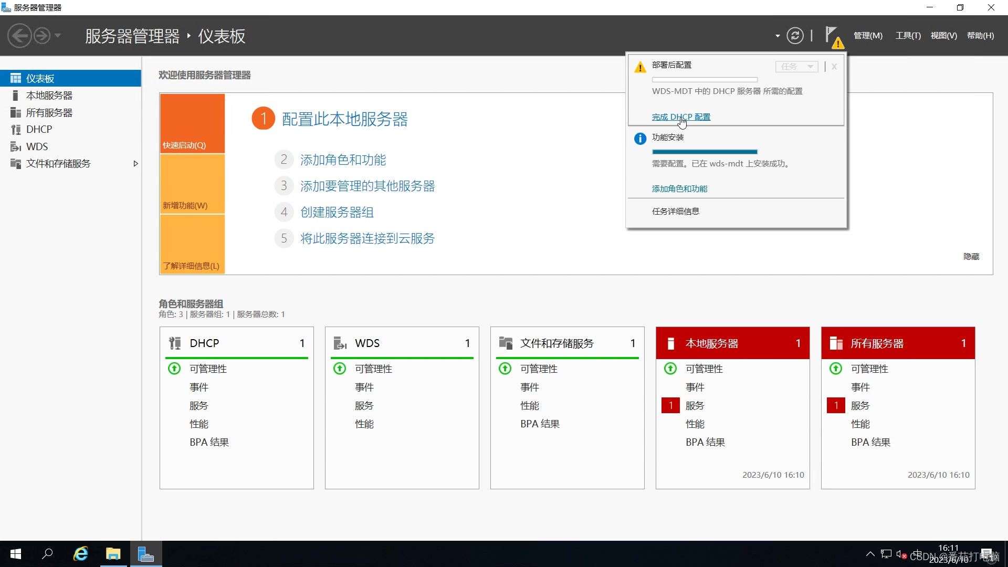Screen dimensions: 1008x567
Task: Open the notifications flag with warning
Action: pos(834,37)
